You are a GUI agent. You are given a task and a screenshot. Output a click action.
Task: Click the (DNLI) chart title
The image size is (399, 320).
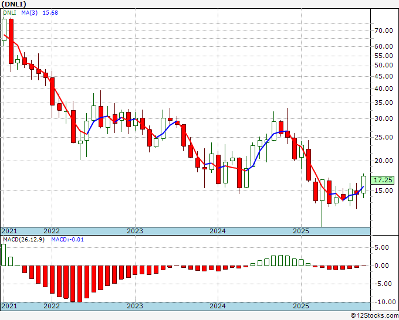pos(13,4)
